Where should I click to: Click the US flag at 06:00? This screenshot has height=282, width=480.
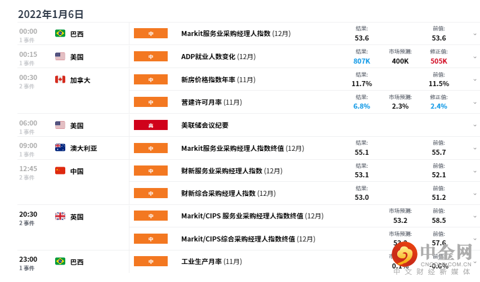(x=60, y=125)
